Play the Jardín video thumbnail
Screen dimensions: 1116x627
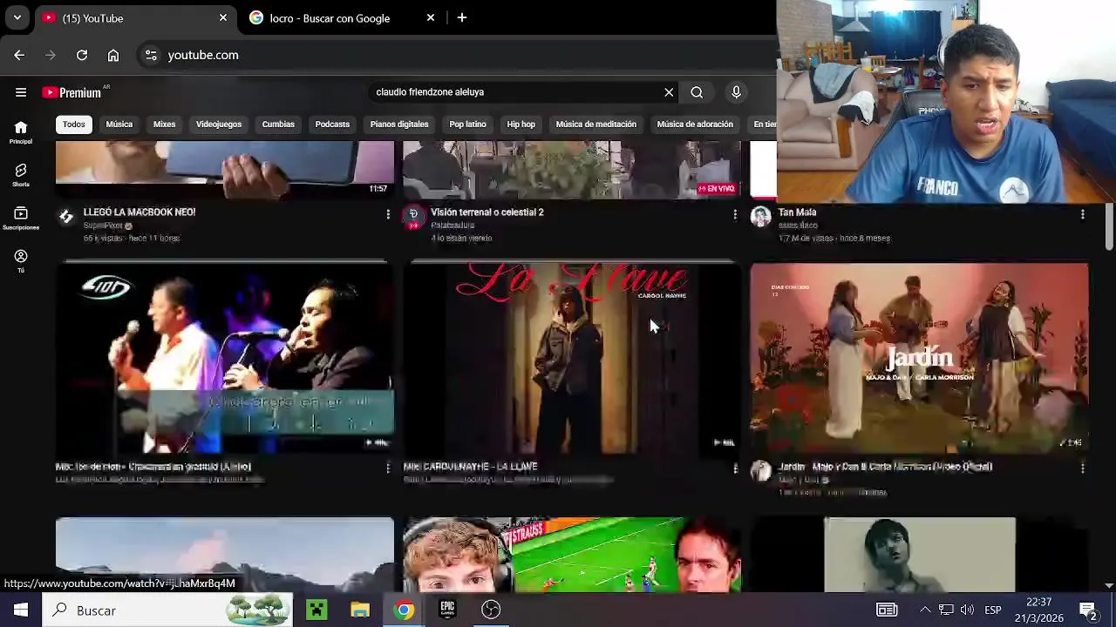(x=919, y=358)
